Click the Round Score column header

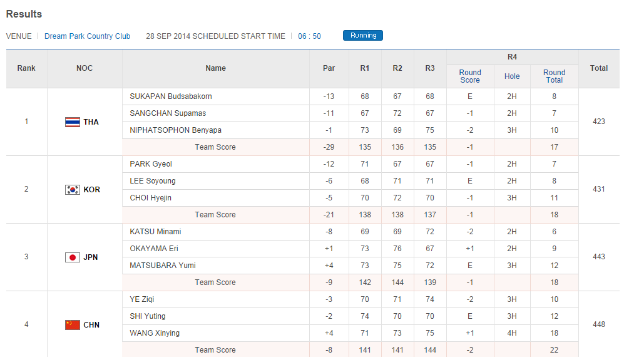point(470,76)
